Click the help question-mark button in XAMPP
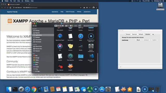The width and height of the screenshot is (166, 93). (x=121, y=67)
